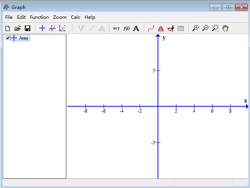250x188 pixels.
Task: Open the Function menu
Action: click(39, 17)
